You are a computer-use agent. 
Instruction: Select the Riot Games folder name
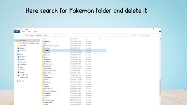point(47,66)
